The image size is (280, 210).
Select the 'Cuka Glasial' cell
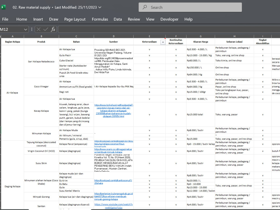76,60
